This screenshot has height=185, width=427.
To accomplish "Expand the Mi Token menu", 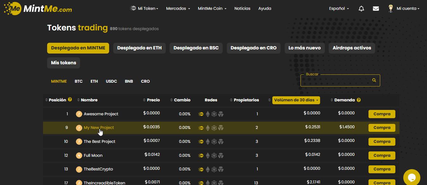I will point(144,9).
